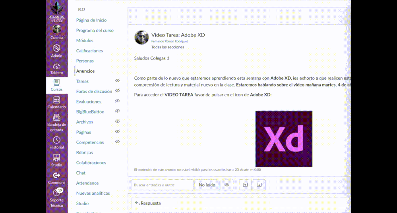Open Páginas link

[83, 132]
